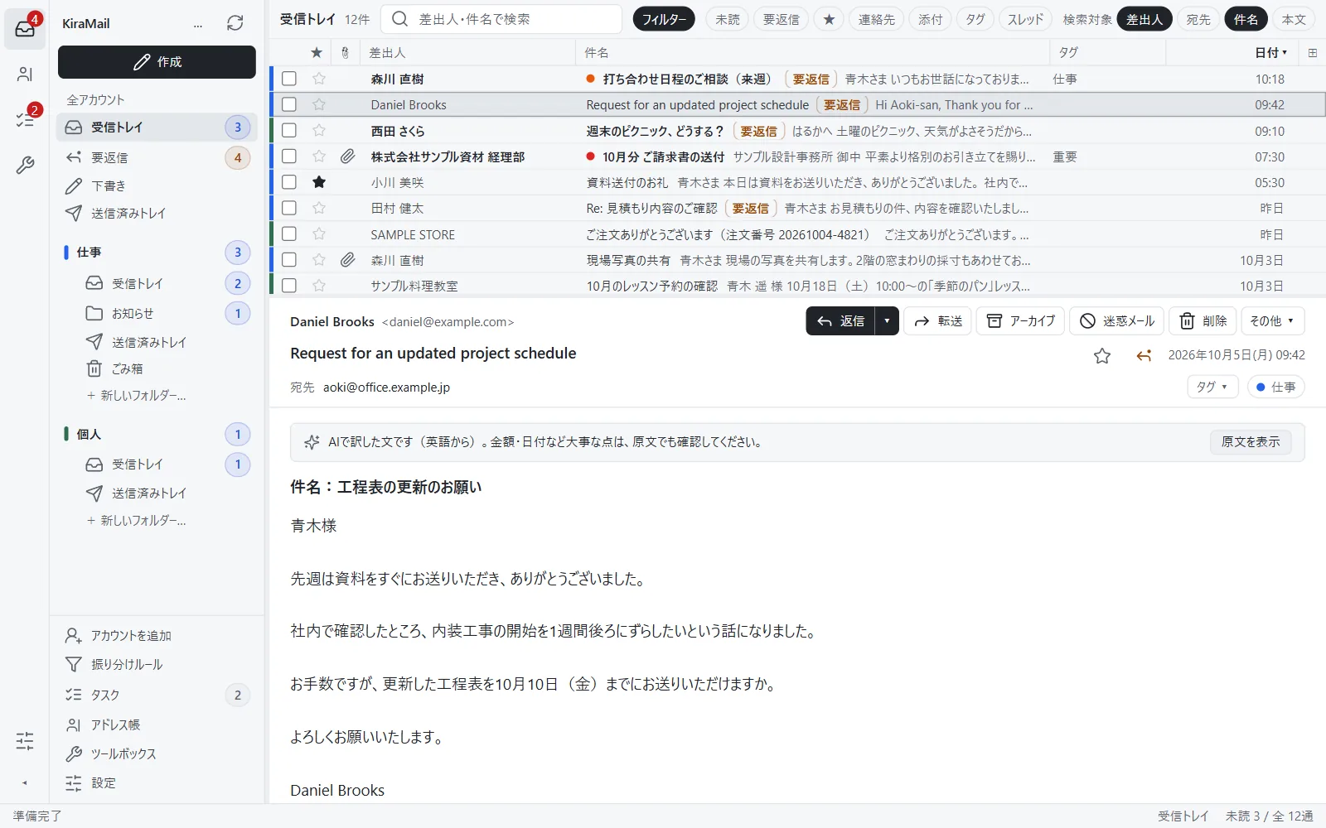This screenshot has height=828, width=1326.
Task: Open the mail icon in the left rail
Action: [x=25, y=29]
